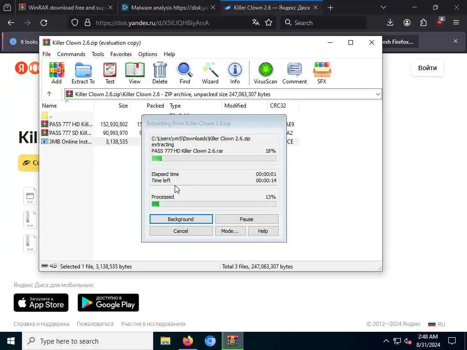Open File Explorer from taskbar

coord(165,341)
